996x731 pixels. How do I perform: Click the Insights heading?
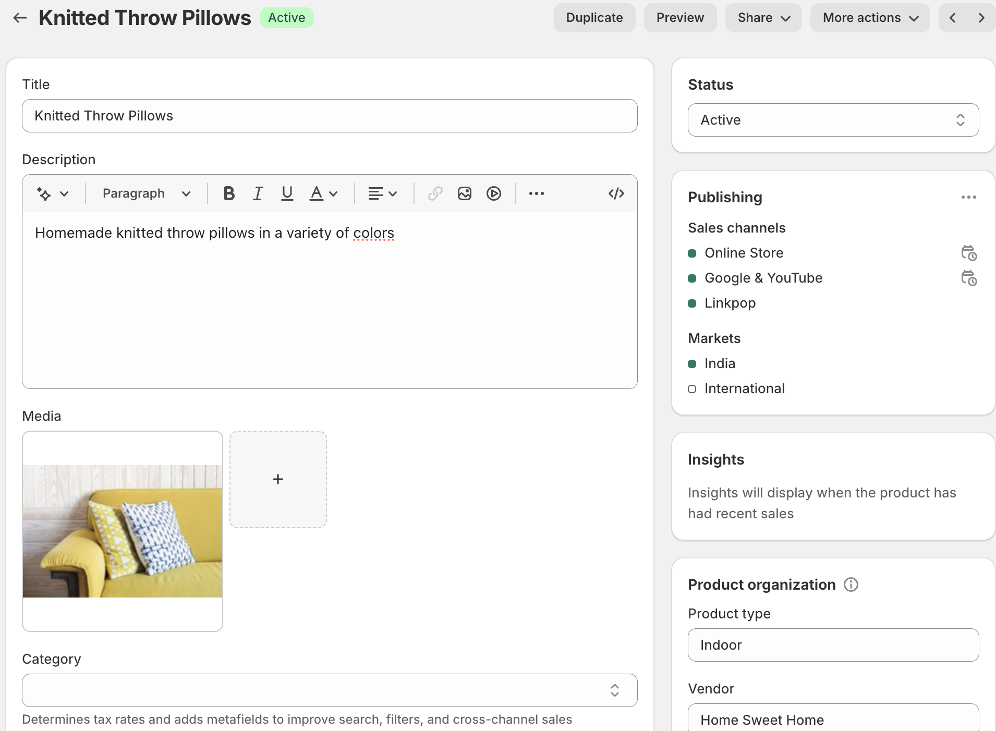click(715, 459)
